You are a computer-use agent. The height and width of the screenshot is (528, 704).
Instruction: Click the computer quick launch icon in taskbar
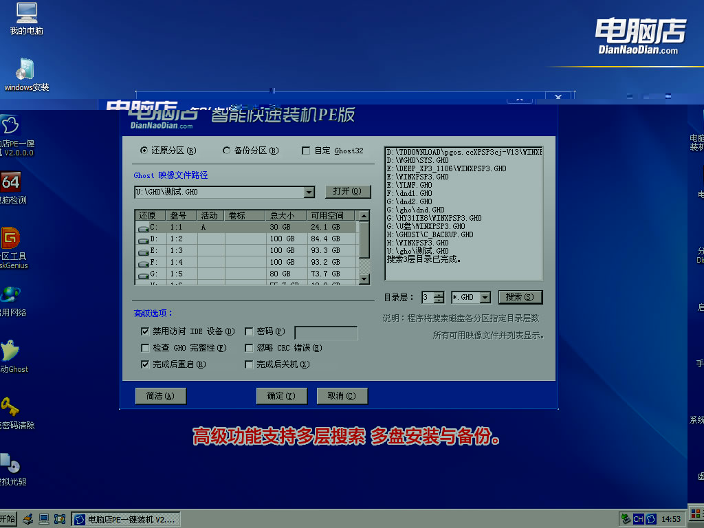pos(43,520)
